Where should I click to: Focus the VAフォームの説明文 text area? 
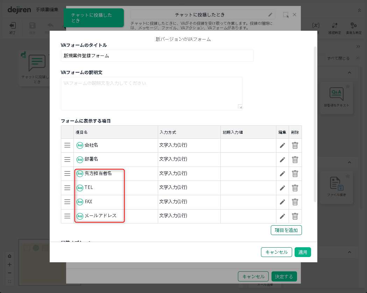151,93
